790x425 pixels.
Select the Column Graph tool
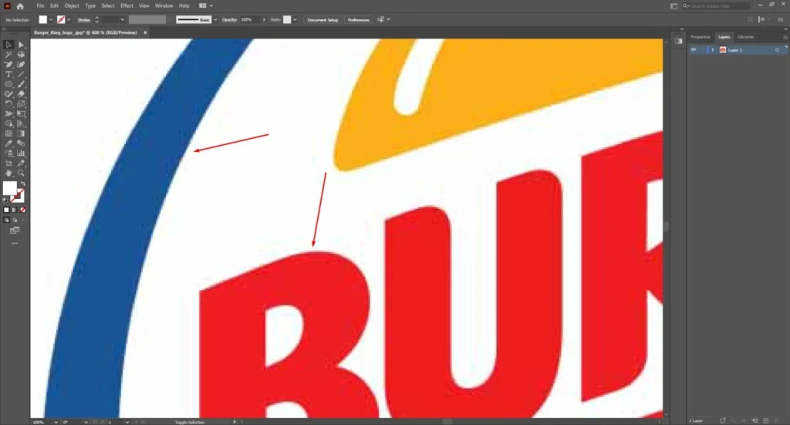(x=21, y=153)
